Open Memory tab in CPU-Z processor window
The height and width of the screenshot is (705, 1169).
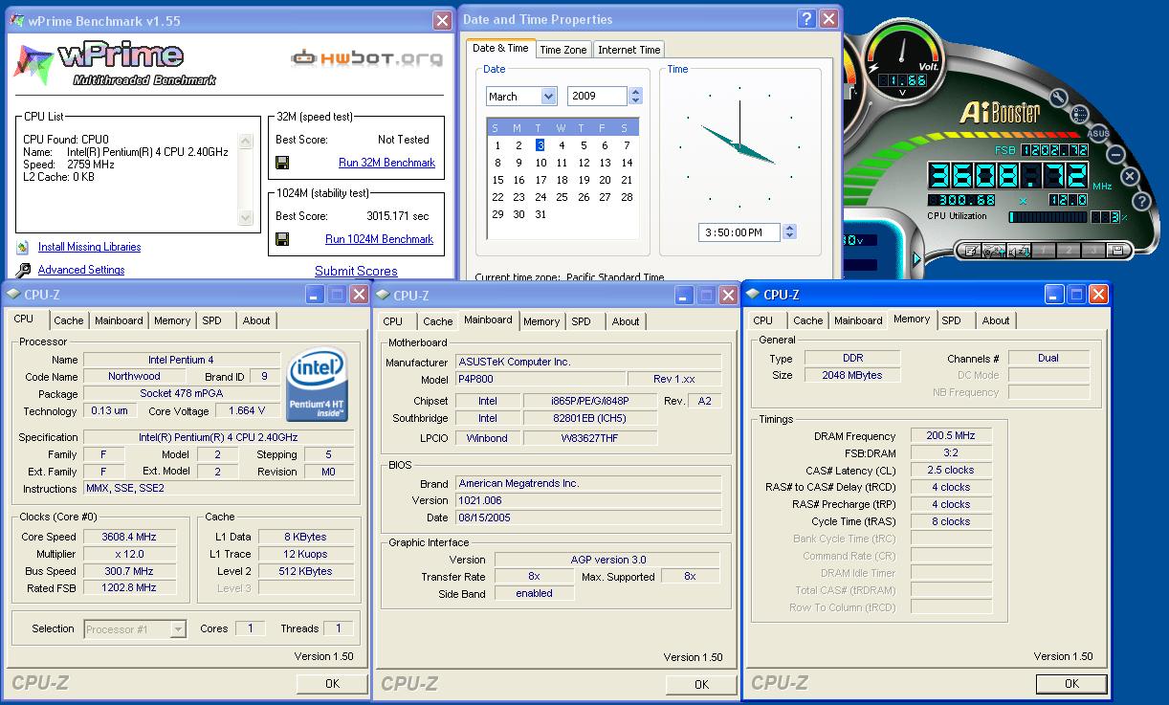tap(172, 320)
